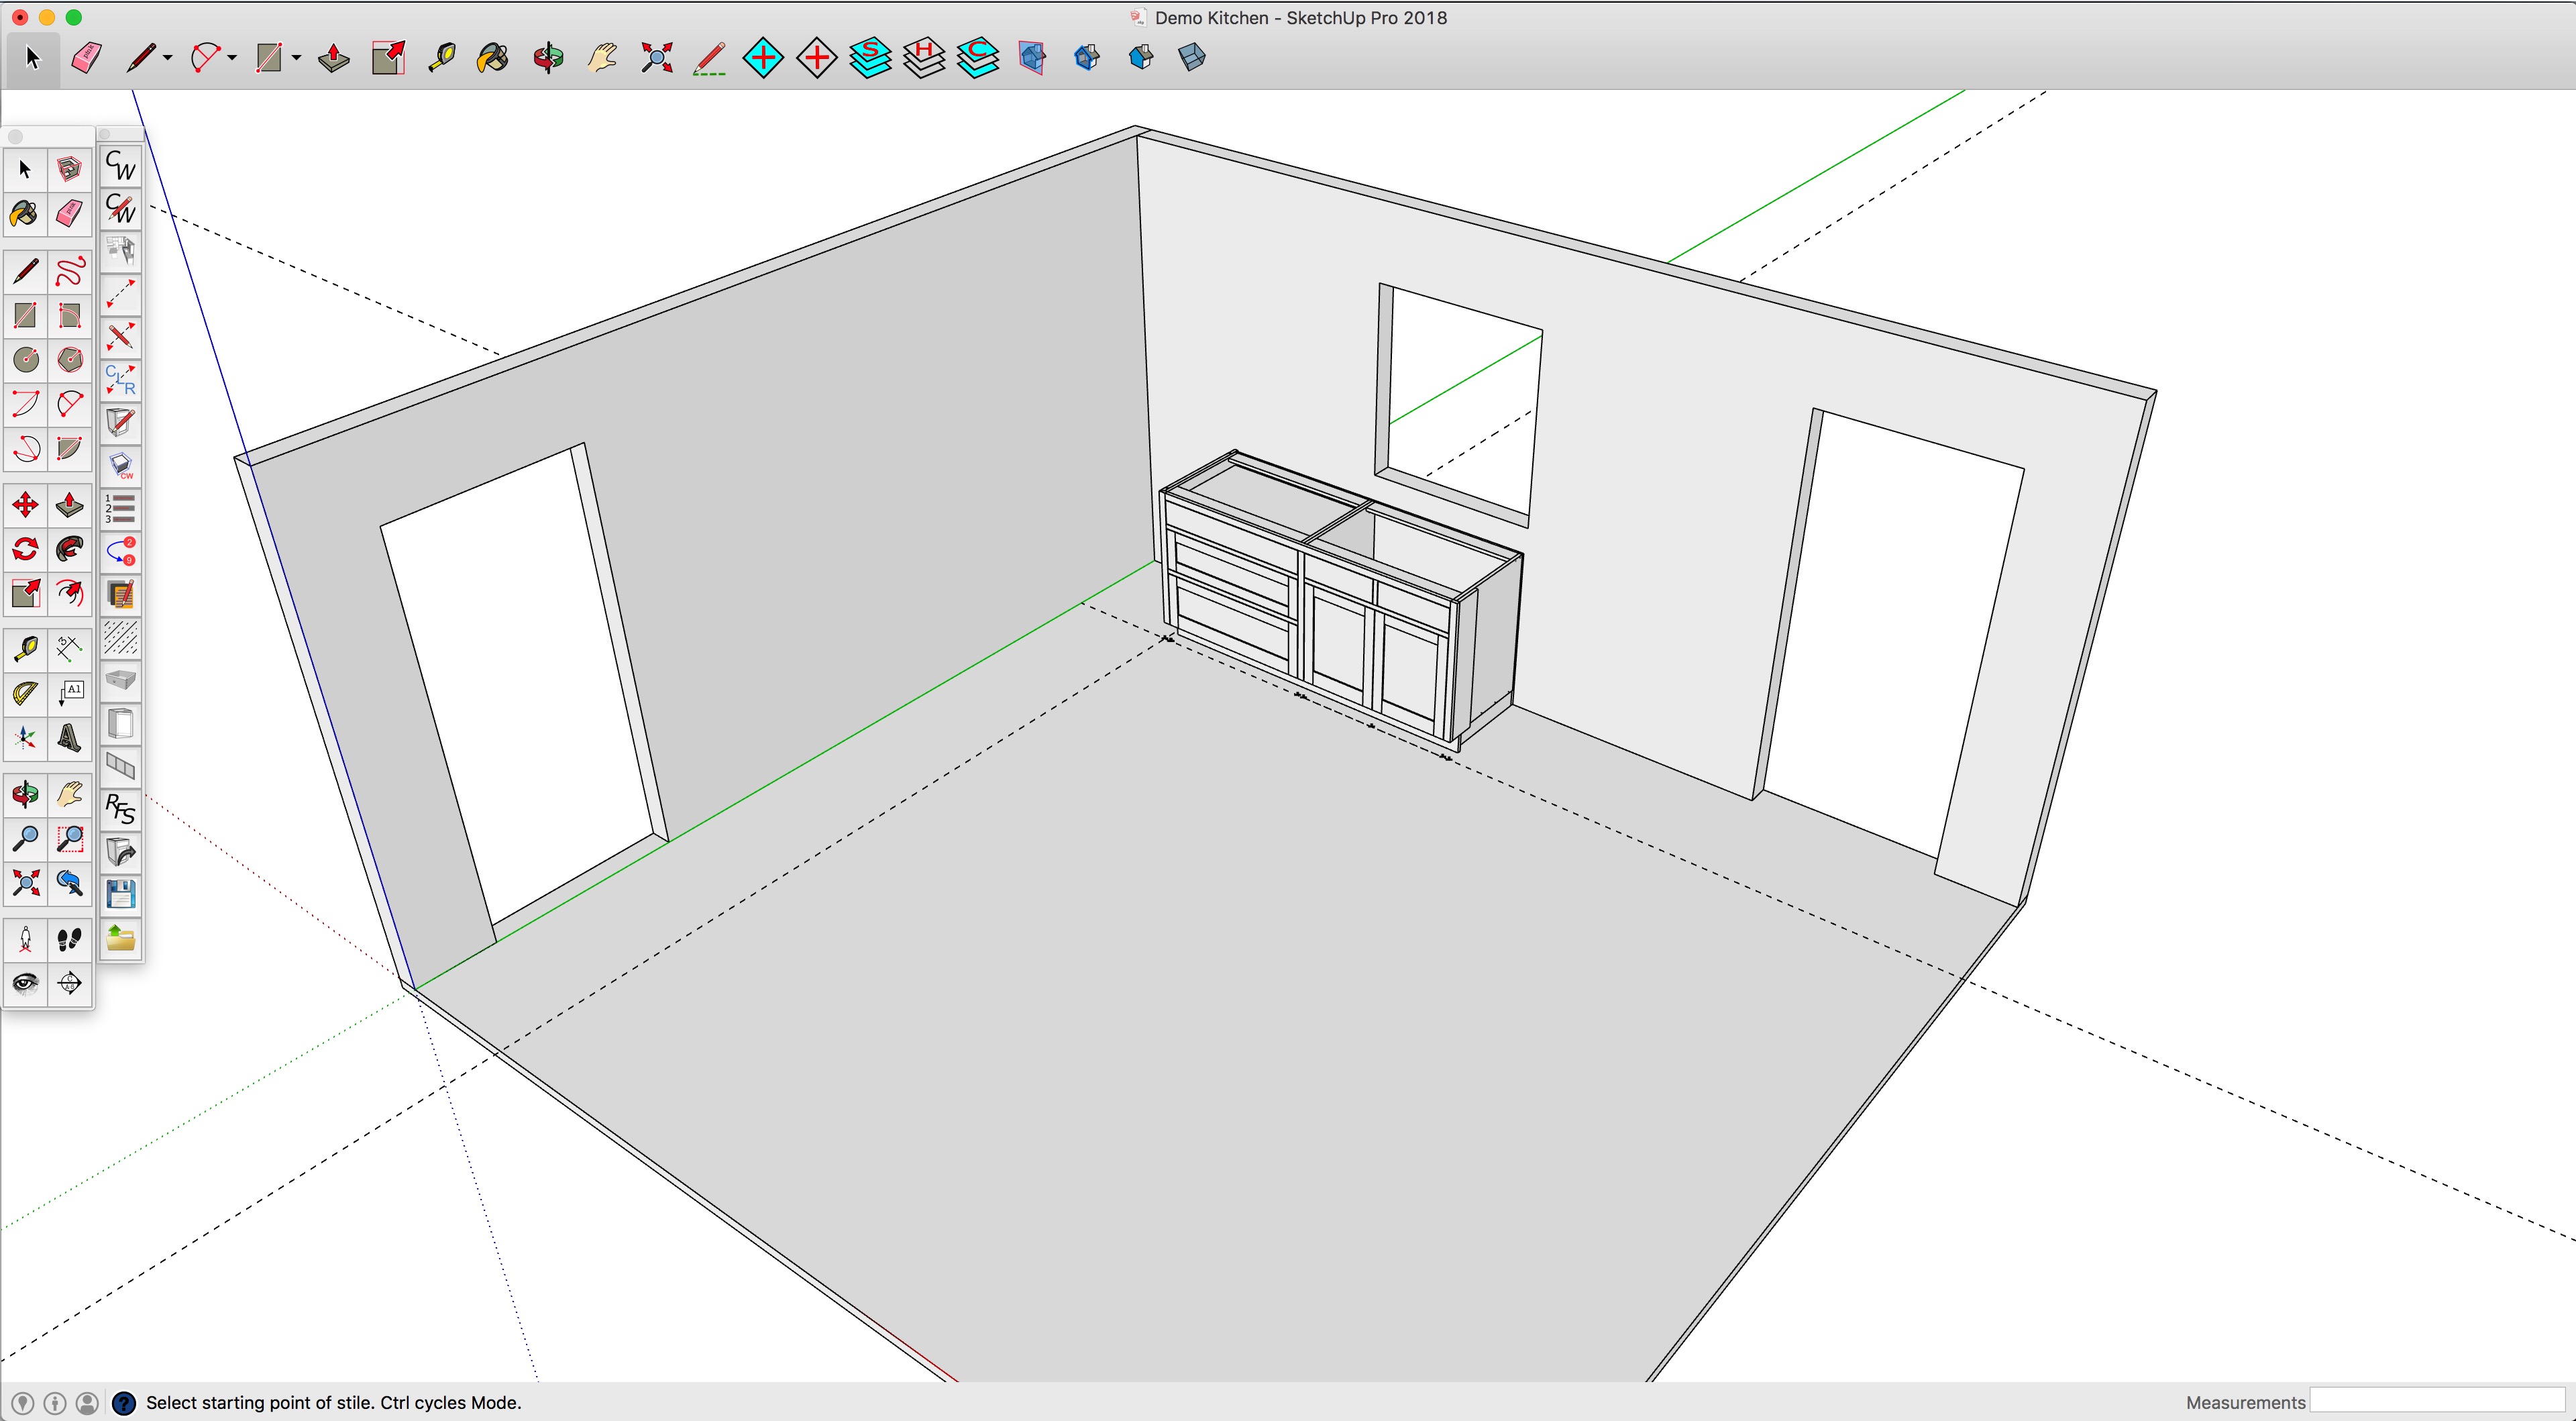The image size is (2576, 1421).
Task: Select the Rotate tool in left palette
Action: pyautogui.click(x=25, y=549)
